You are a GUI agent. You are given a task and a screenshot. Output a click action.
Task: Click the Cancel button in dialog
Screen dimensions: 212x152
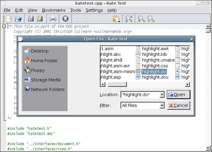179,105
